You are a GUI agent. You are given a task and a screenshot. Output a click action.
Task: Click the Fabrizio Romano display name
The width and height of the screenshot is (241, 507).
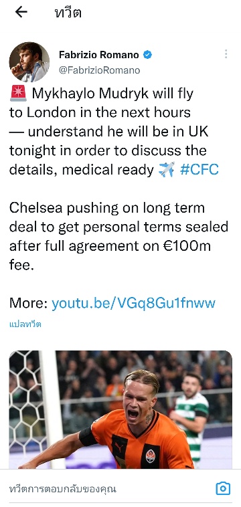tap(99, 55)
